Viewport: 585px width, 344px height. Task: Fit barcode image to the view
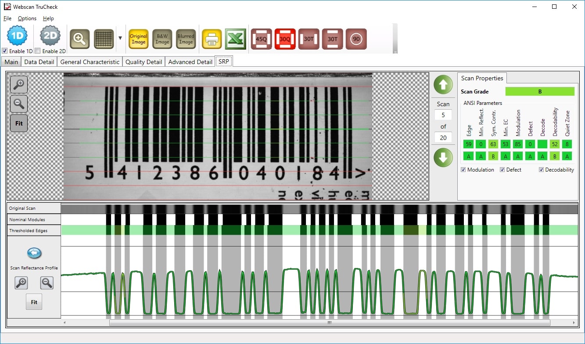19,123
